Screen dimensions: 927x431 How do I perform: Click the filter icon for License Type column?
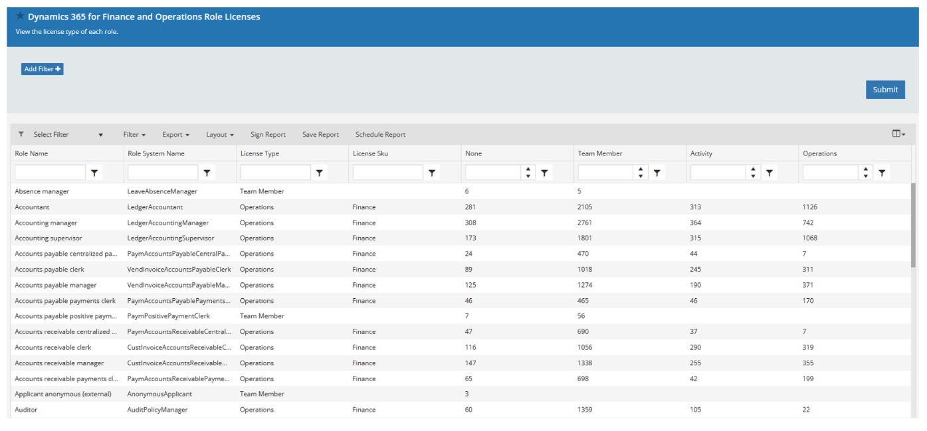[320, 173]
